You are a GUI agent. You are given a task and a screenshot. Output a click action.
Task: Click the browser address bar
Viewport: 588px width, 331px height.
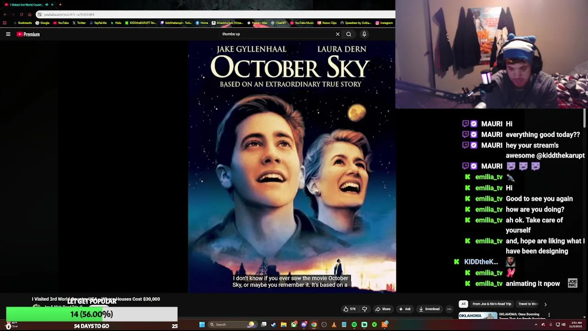(216, 14)
